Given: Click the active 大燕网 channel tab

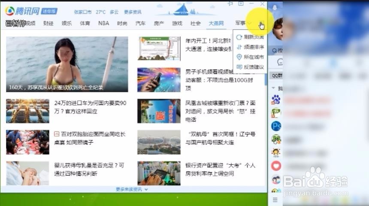Looking at the screenshot, I should 216,23.
